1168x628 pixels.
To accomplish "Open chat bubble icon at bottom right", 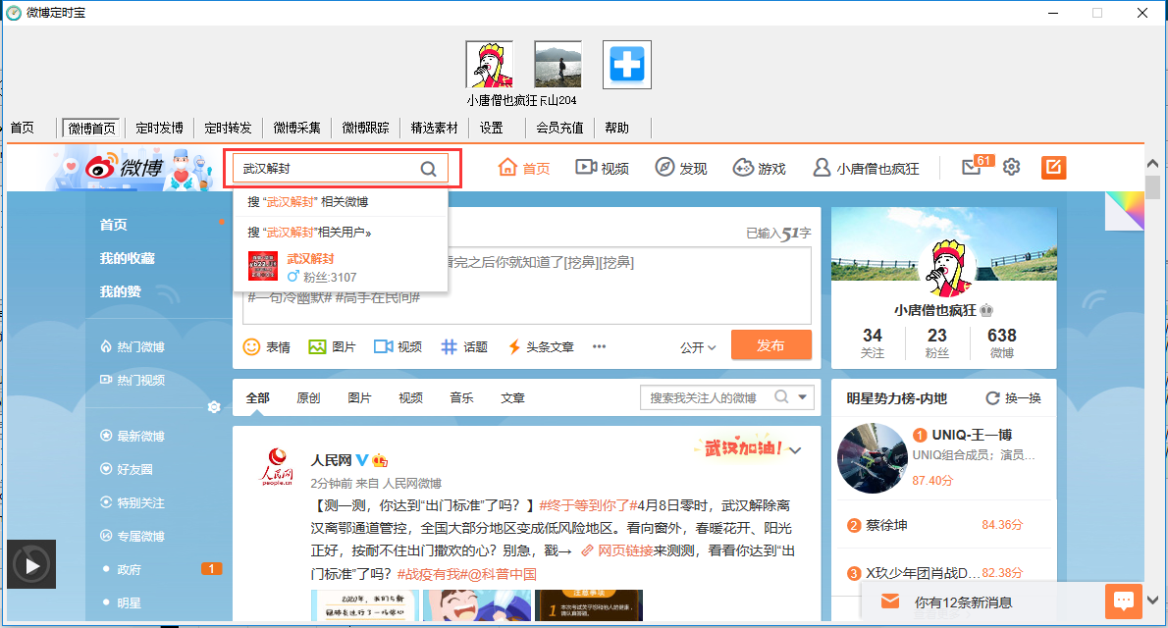I will (x=1123, y=600).
